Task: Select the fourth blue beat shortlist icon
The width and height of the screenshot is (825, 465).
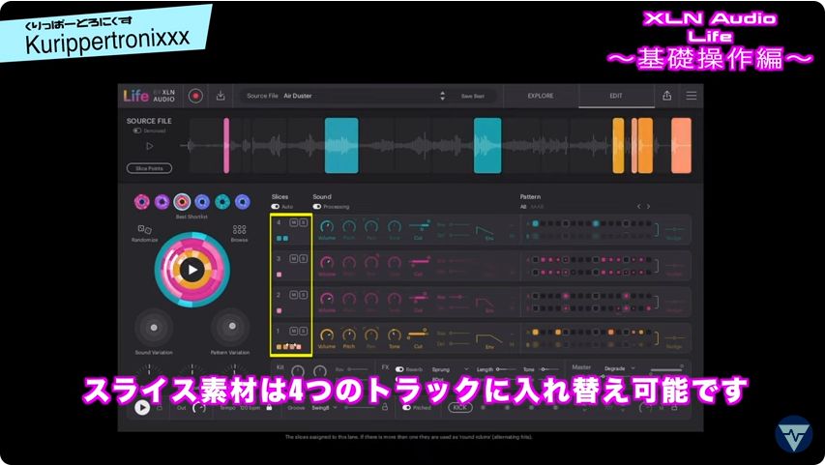Action: 202,201
